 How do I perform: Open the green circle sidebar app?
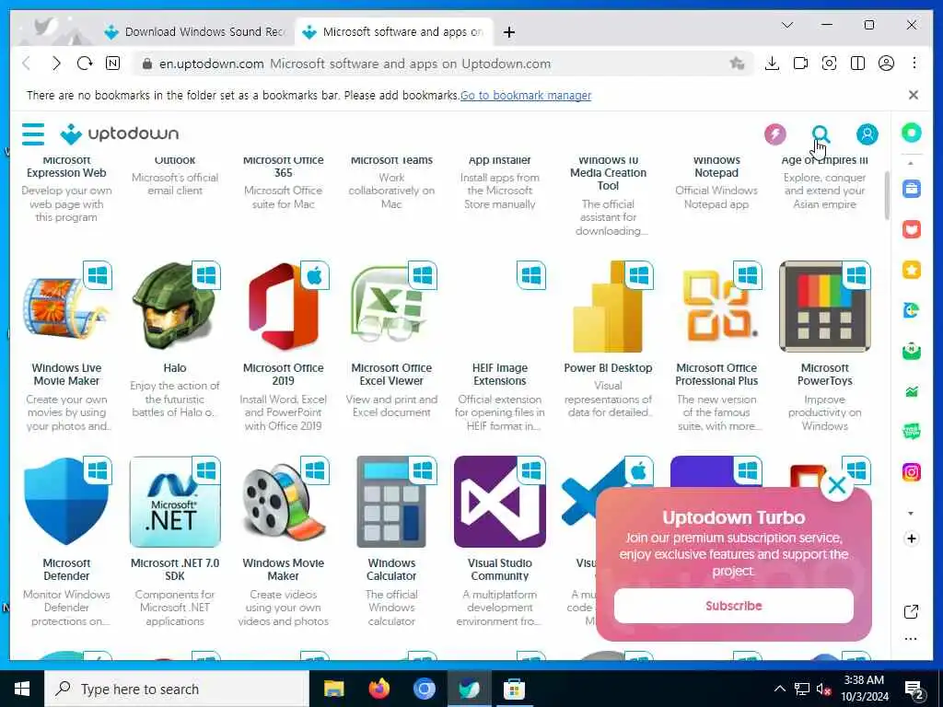[x=911, y=133]
